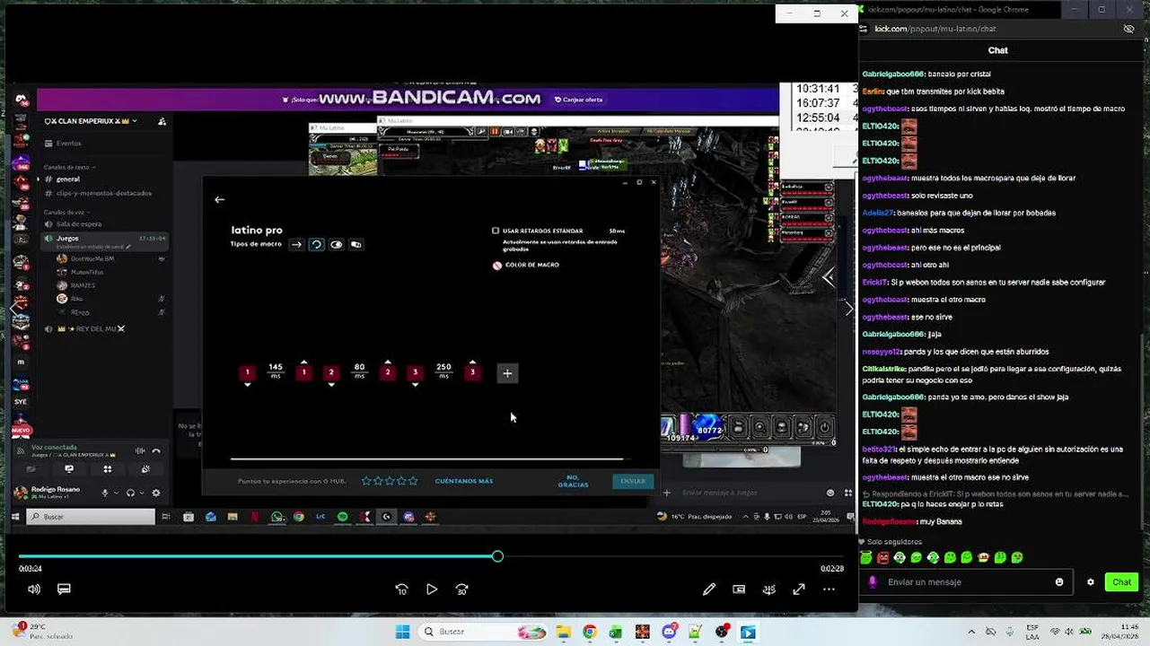The image size is (1150, 646).
Task: Open Kick chat settings gear
Action: pos(1091,582)
